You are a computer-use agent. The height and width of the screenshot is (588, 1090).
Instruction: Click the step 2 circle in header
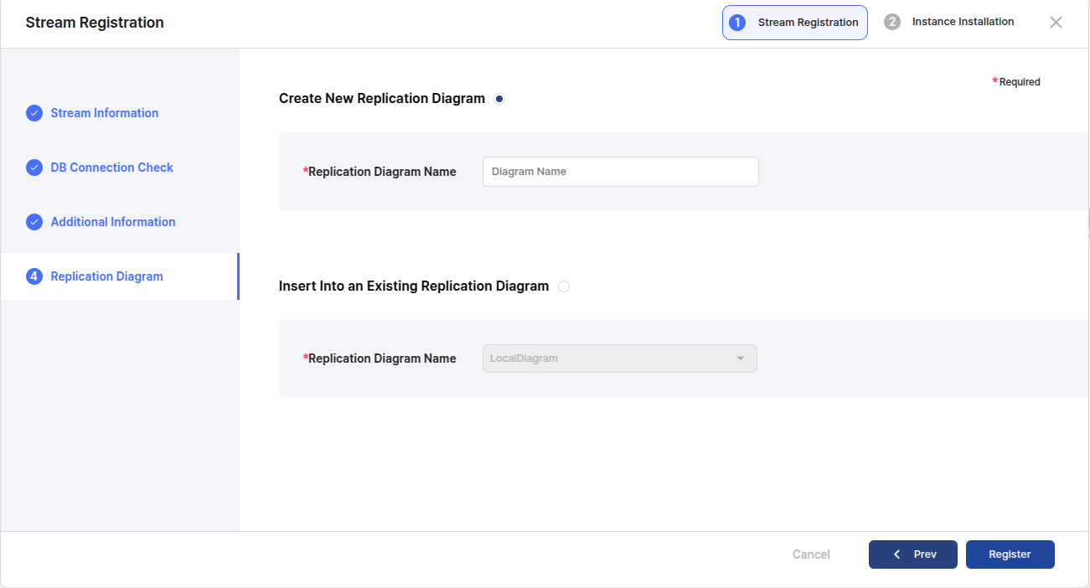coord(892,23)
